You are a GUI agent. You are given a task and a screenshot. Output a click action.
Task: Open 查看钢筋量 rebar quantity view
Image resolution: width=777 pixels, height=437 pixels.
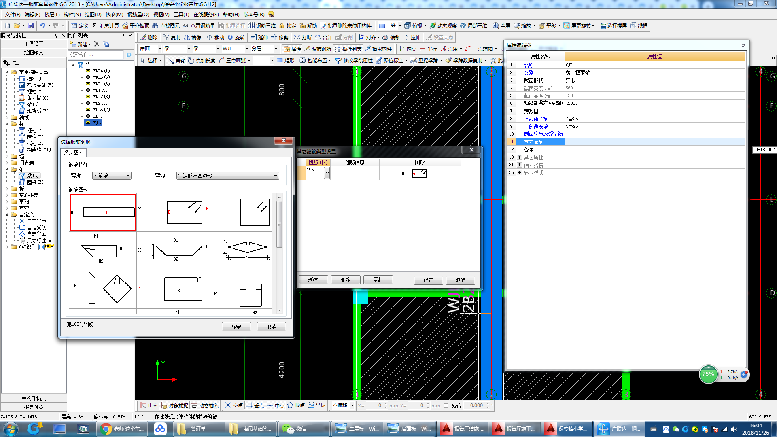pyautogui.click(x=199, y=25)
